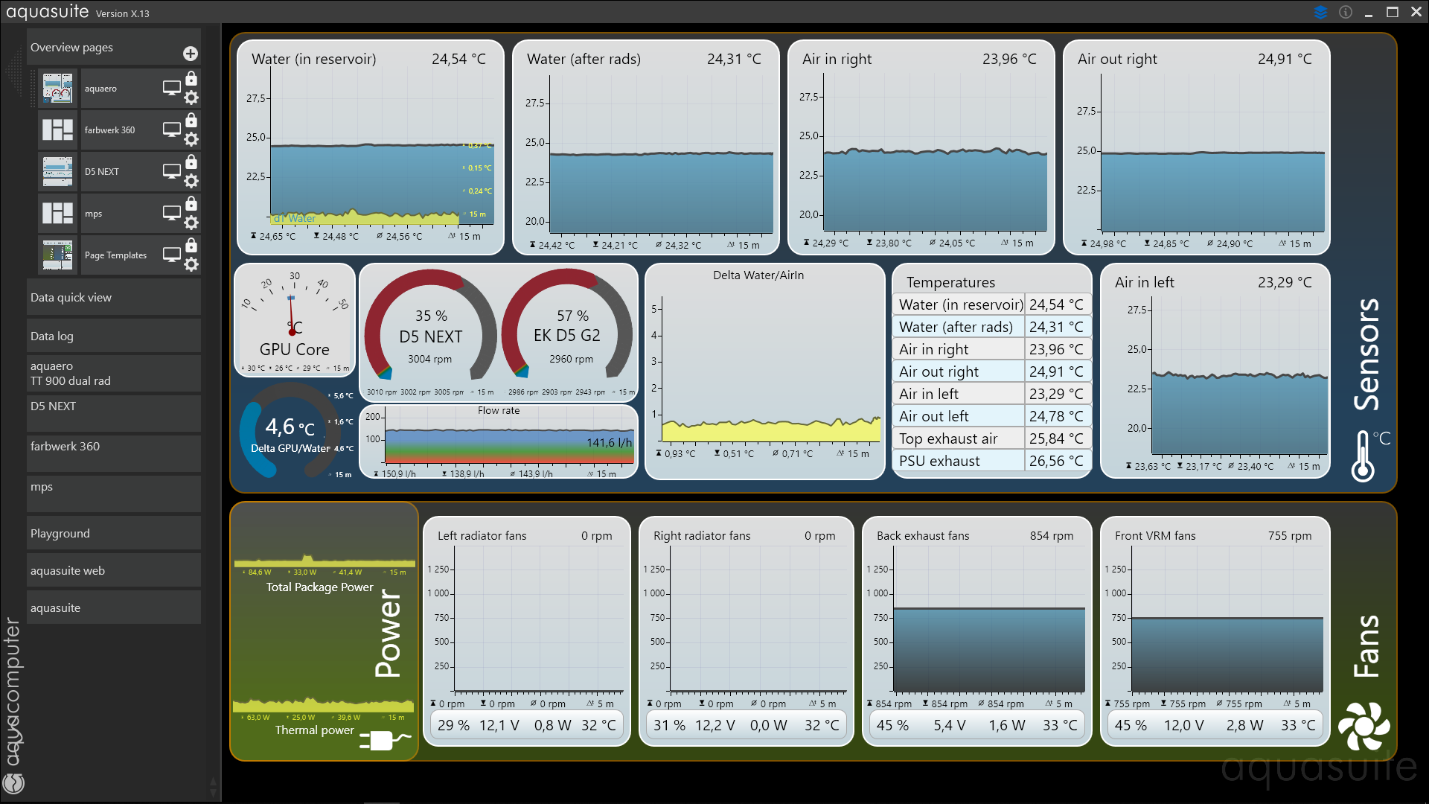The image size is (1429, 804).
Task: Open gear settings for D5 NEXT page
Action: point(191,181)
